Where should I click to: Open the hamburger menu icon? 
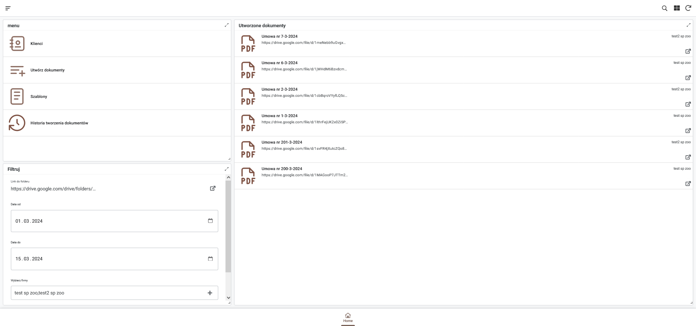click(x=8, y=8)
